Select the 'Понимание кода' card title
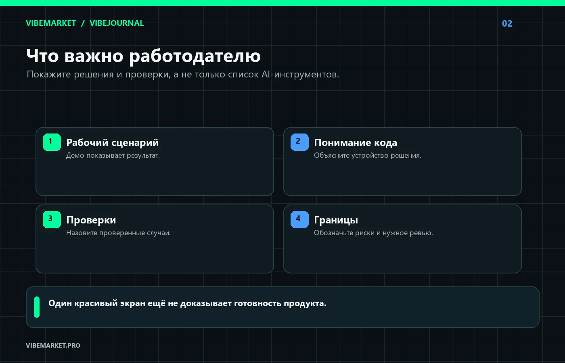This screenshot has height=363, width=565. [x=356, y=142]
